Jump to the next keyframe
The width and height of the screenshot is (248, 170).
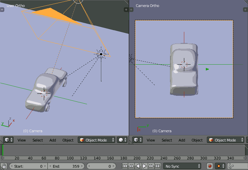tap(151, 166)
